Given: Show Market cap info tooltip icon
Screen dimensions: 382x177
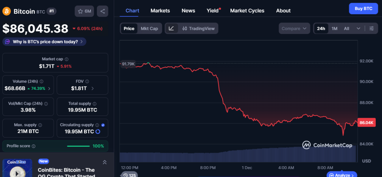Looking at the screenshot, I should click(67, 59).
